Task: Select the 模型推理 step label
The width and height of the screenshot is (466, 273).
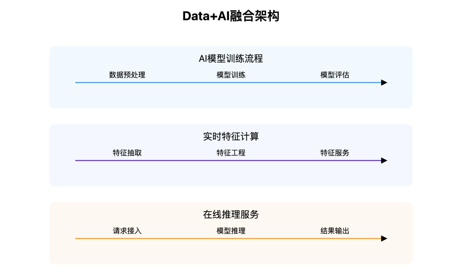Action: 231,231
